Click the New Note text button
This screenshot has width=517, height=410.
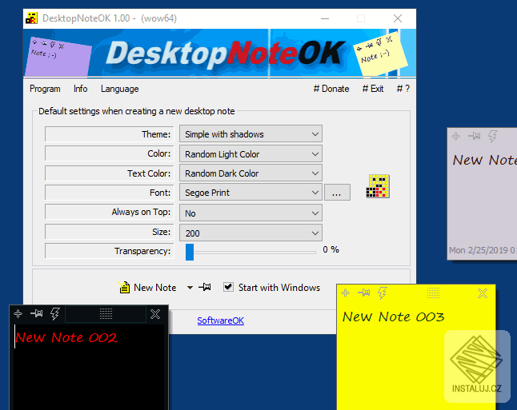(x=155, y=288)
